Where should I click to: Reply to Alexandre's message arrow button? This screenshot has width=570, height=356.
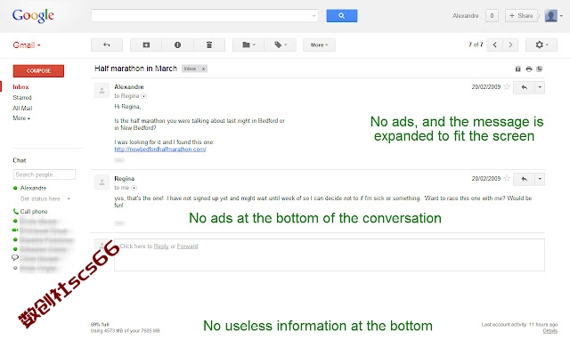[524, 87]
